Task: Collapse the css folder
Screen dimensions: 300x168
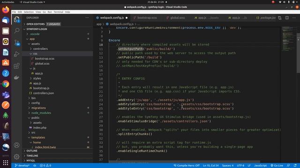Action: coord(35,54)
